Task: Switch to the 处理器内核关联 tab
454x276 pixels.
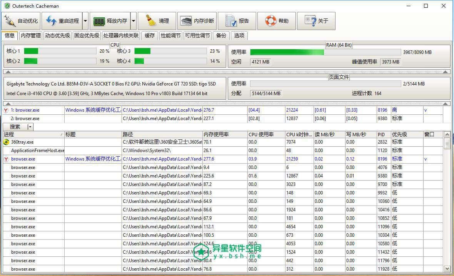Action: click(x=121, y=36)
